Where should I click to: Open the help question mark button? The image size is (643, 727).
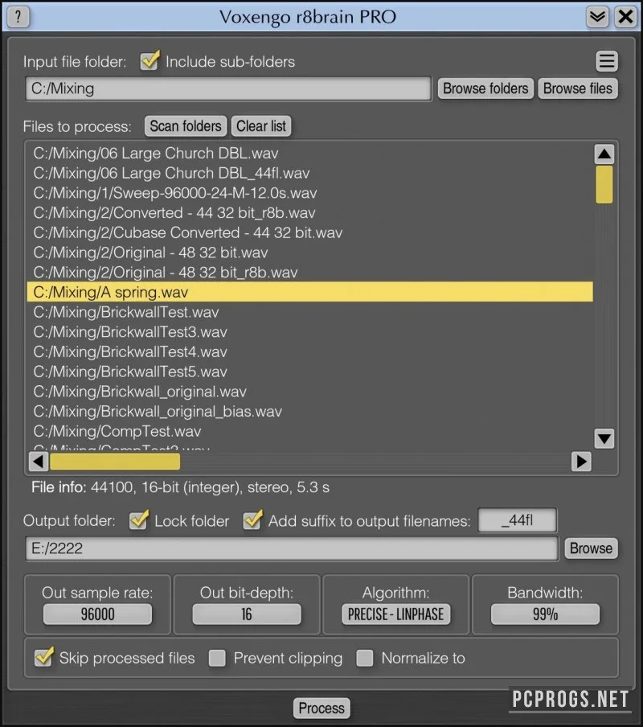(x=18, y=17)
